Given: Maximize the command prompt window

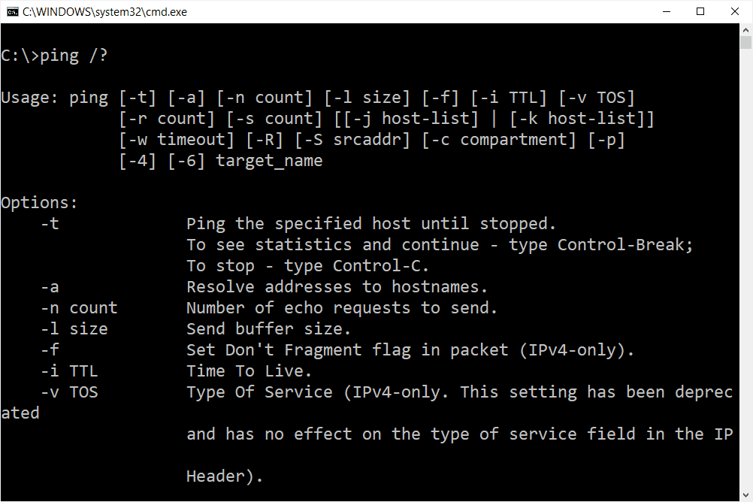Looking at the screenshot, I should [x=700, y=11].
